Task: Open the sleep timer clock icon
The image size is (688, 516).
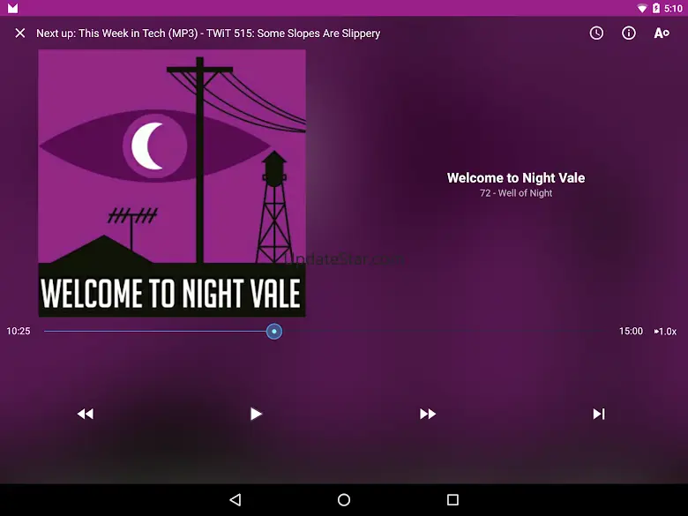Action: [596, 33]
